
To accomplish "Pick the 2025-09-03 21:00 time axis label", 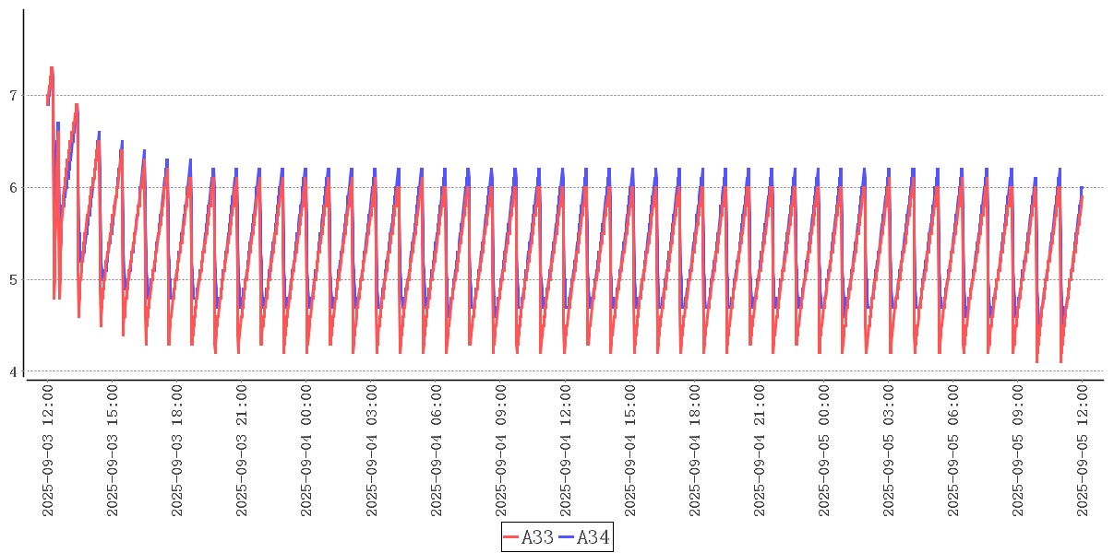I will tap(242, 451).
